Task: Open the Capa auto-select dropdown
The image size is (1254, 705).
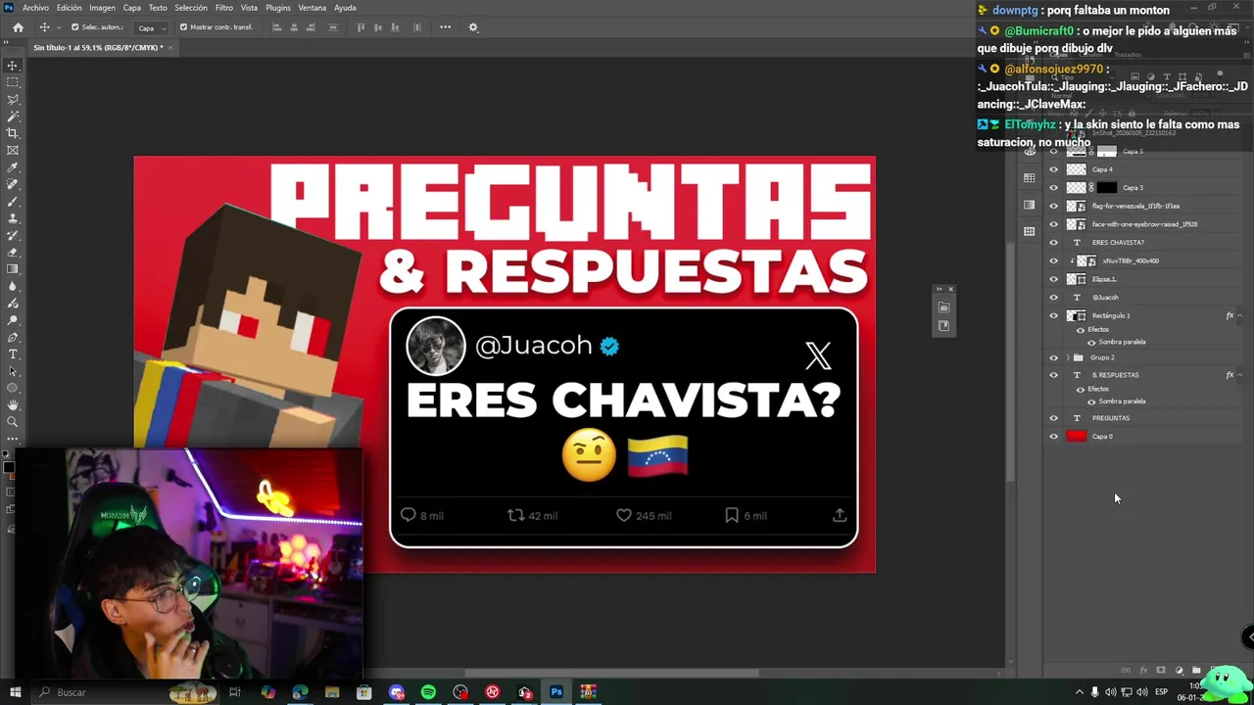Action: click(x=152, y=27)
